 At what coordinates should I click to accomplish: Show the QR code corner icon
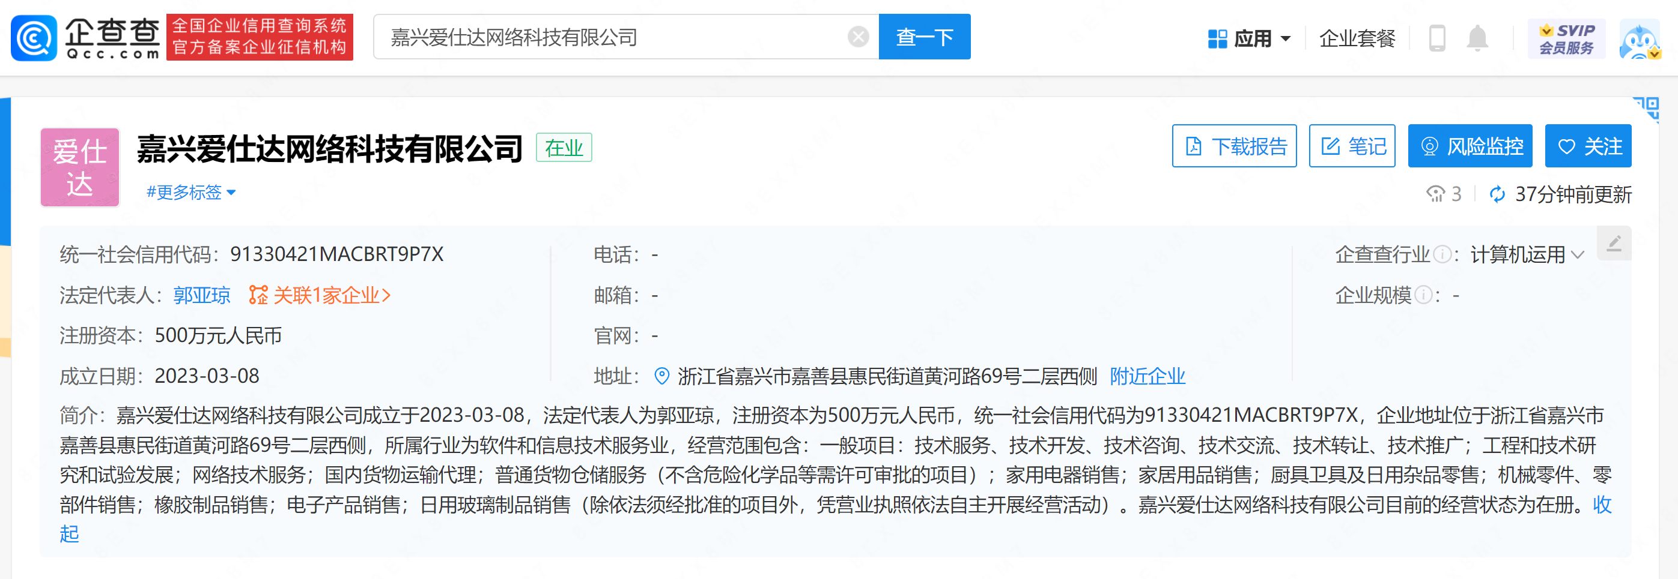[x=1647, y=109]
